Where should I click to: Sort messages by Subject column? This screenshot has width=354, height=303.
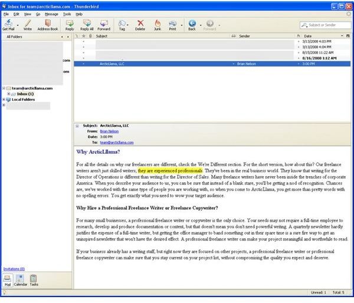point(162,36)
